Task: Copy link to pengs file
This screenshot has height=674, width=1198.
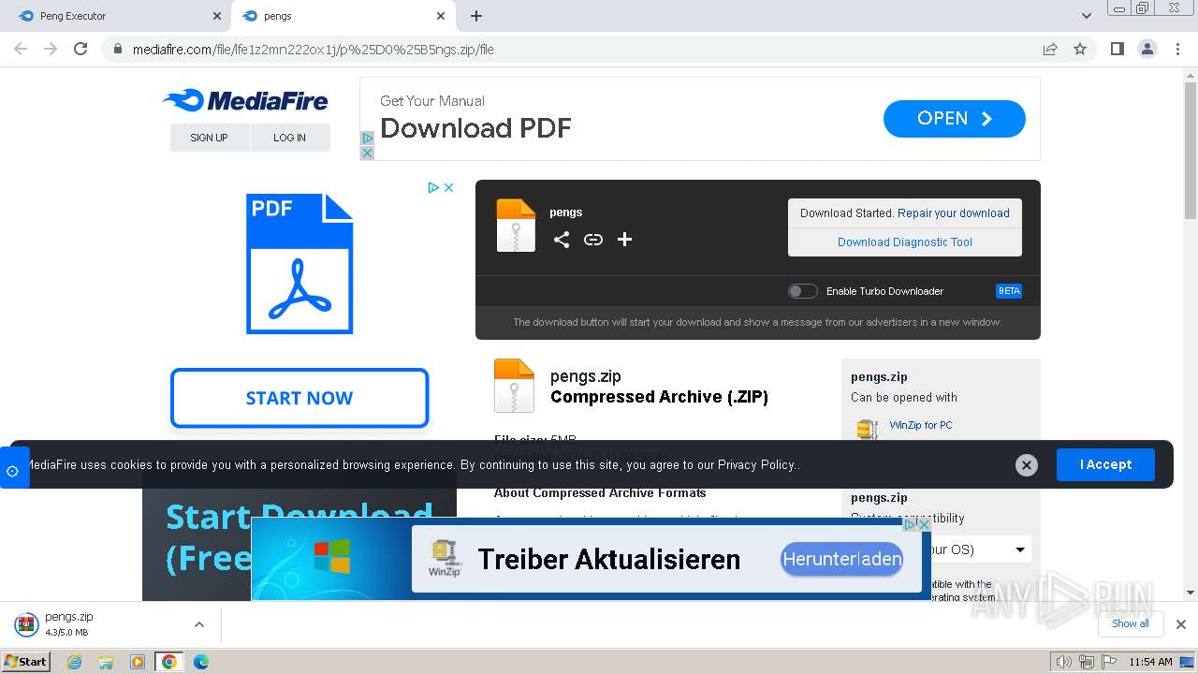Action: (593, 240)
